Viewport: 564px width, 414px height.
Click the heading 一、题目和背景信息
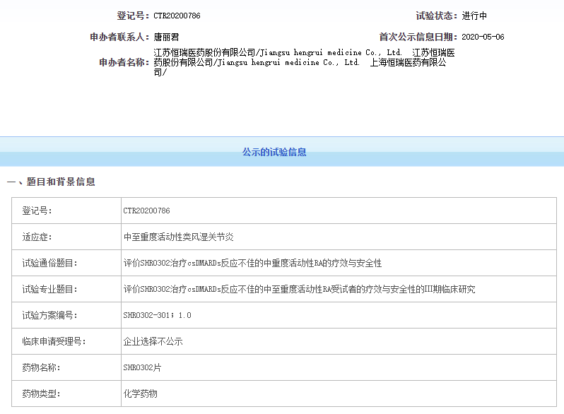[x=51, y=182]
